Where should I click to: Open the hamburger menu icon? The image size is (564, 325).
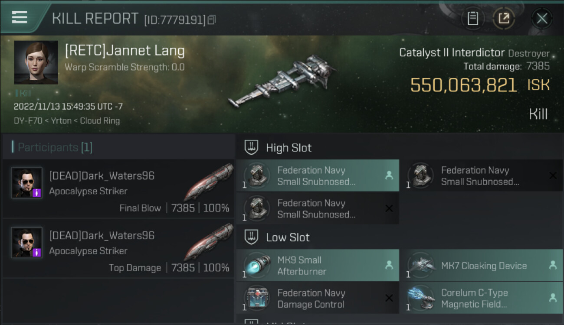pos(20,17)
